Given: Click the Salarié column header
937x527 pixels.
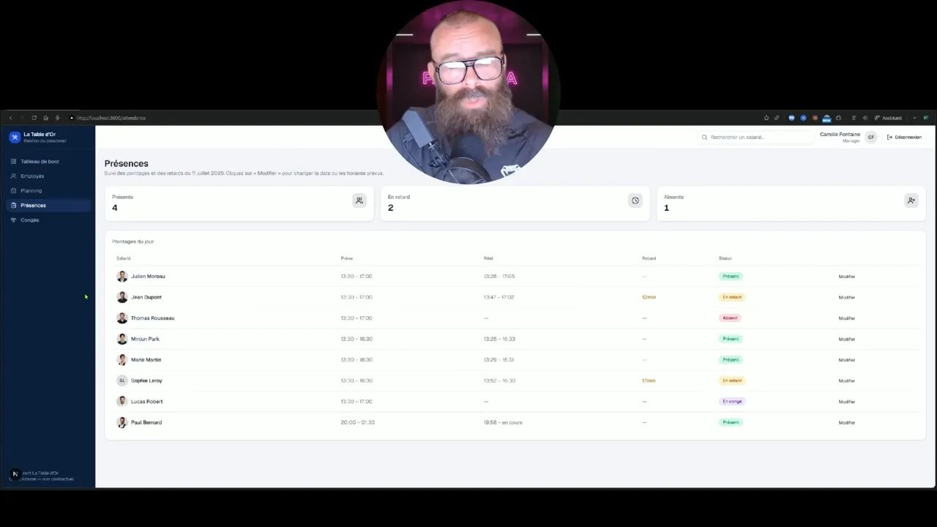Looking at the screenshot, I should click(x=123, y=258).
